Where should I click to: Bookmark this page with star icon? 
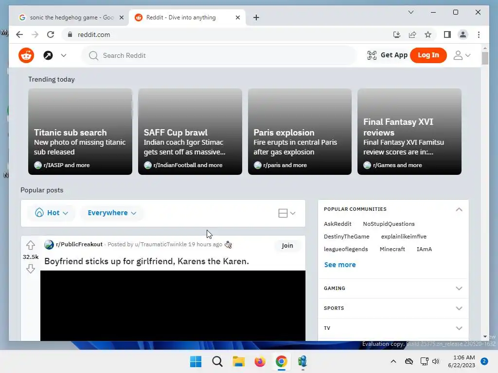pyautogui.click(x=428, y=34)
